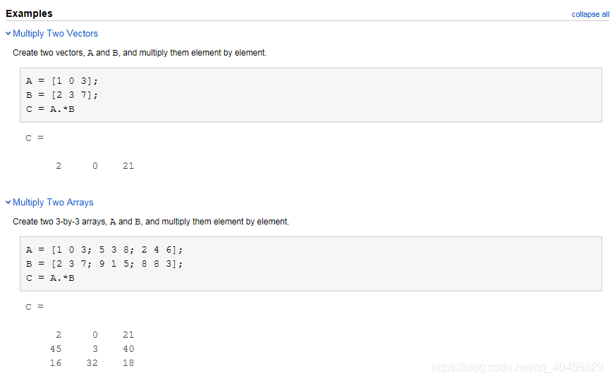Click the Examples section heading

[x=29, y=13]
